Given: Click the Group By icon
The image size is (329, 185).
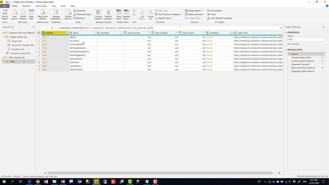Looking at the screenshot, I should 151,12.
